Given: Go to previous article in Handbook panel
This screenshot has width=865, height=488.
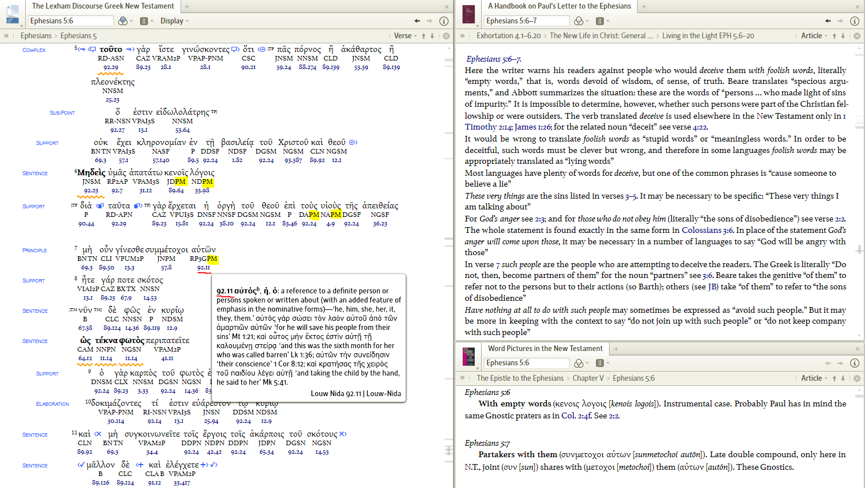Looking at the screenshot, I should tap(834, 35).
